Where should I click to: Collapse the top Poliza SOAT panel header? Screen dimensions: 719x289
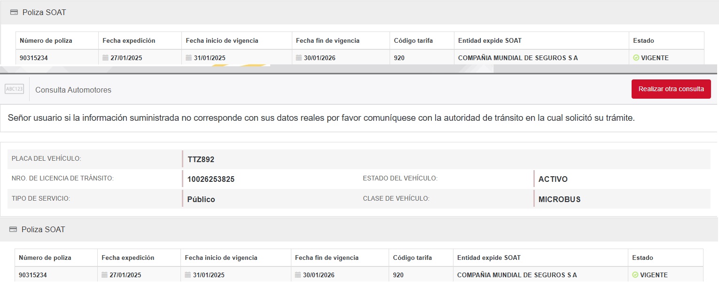pyautogui.click(x=44, y=13)
